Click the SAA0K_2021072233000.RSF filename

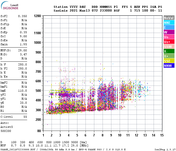point(18,149)
